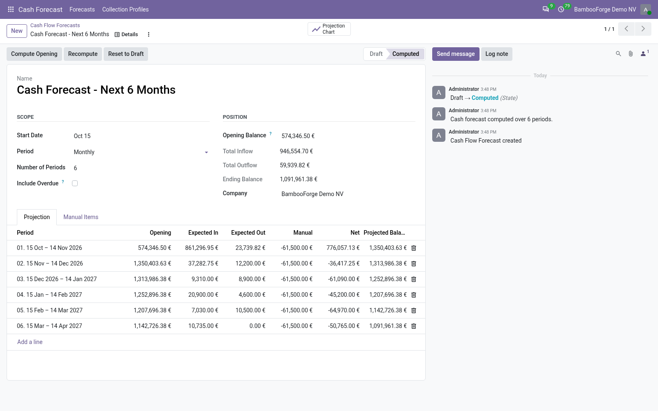The width and height of the screenshot is (658, 411).
Task: Open the Collection Profiles menu
Action: [125, 9]
